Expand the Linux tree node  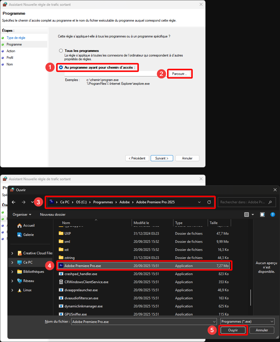pos(12,290)
